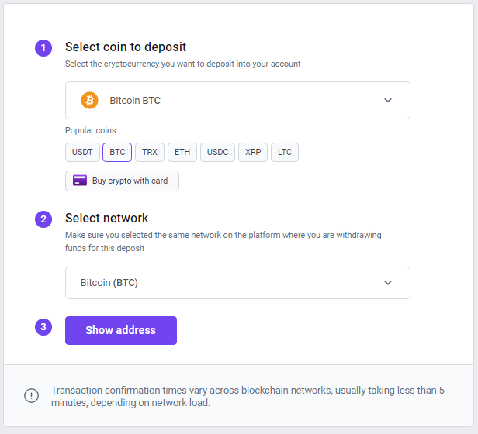The image size is (478, 434).
Task: Click the step 2 number badge
Action: pyautogui.click(x=43, y=219)
